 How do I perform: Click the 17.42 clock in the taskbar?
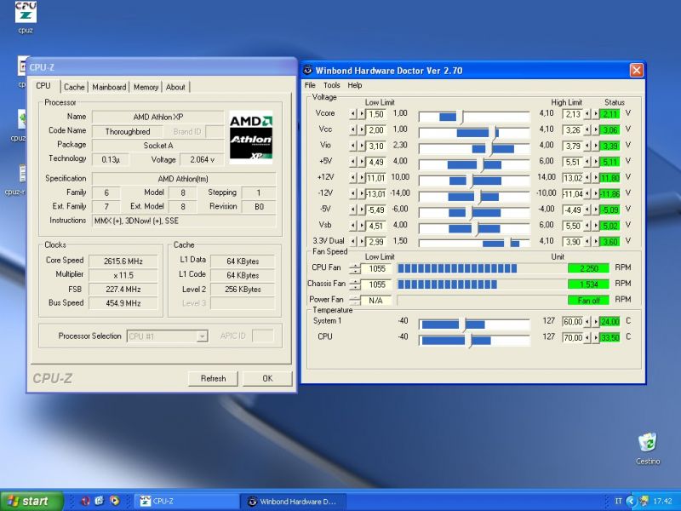[x=662, y=501]
